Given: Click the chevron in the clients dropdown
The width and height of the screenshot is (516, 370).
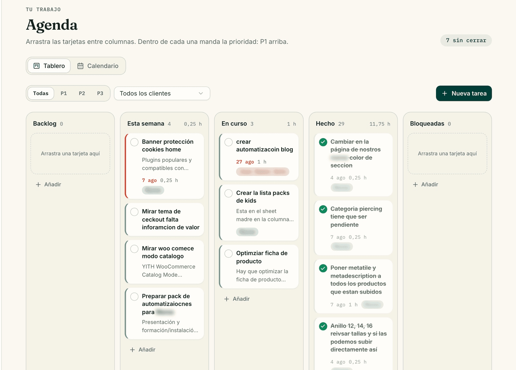Looking at the screenshot, I should pyautogui.click(x=201, y=93).
